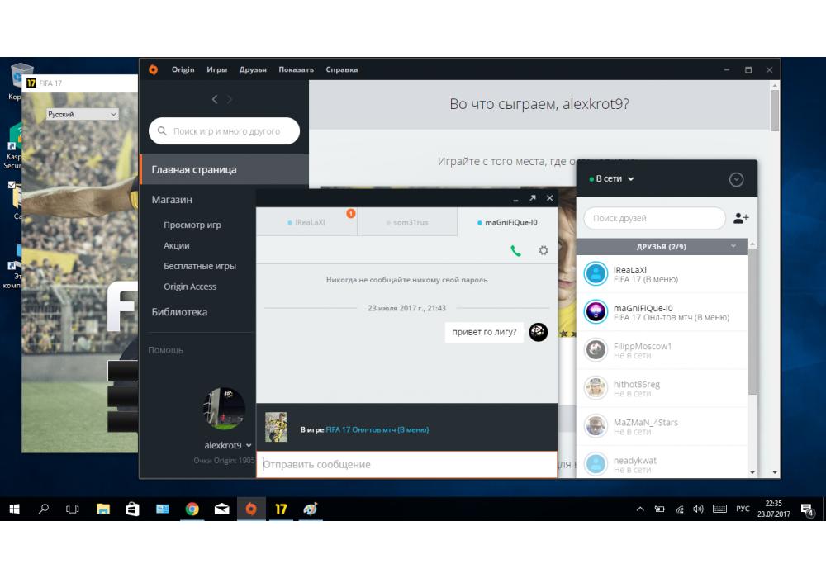Focus the Поиск друзей search field
The image size is (826, 578).
(x=654, y=218)
